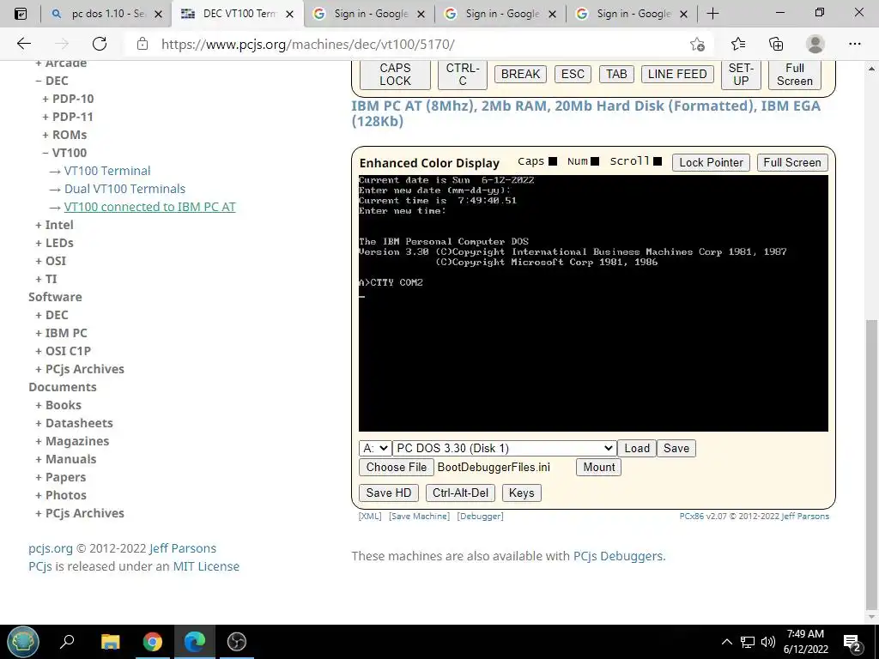The image size is (879, 659).
Task: Go back to the previous page
Action: [x=23, y=44]
